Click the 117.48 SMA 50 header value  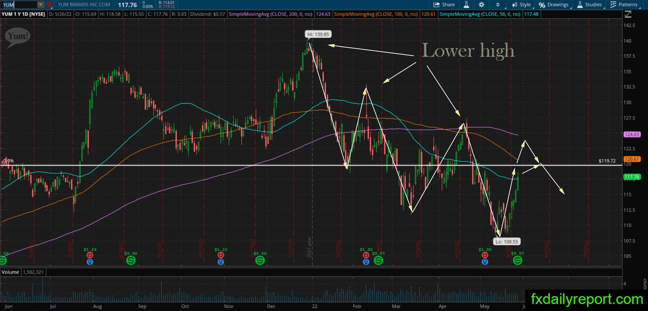click(531, 14)
